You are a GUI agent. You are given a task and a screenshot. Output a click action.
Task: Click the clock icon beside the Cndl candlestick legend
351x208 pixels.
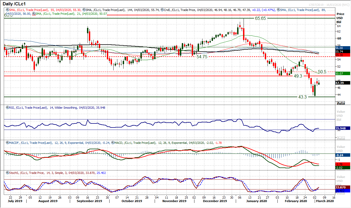(162, 10)
